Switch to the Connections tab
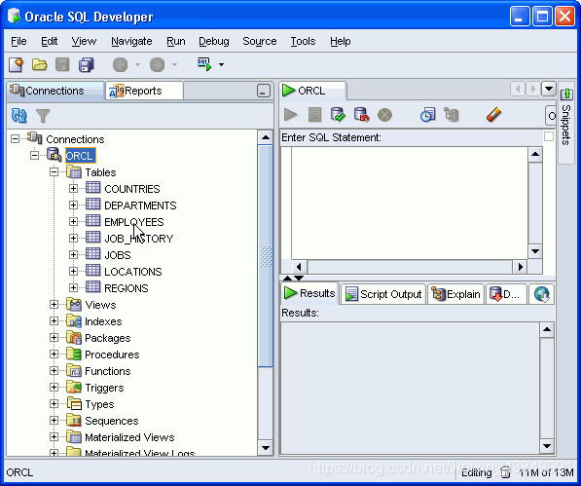The image size is (581, 486). tap(55, 91)
